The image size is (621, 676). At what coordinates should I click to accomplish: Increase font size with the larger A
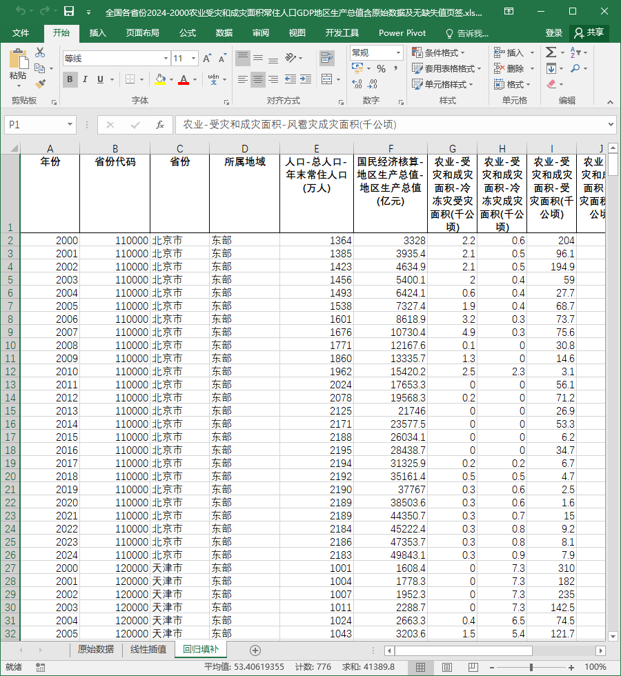click(207, 58)
